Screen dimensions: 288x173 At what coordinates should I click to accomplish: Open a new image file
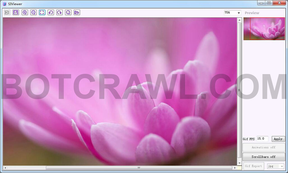click(x=77, y=12)
